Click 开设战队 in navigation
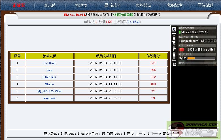 coord(206,5)
